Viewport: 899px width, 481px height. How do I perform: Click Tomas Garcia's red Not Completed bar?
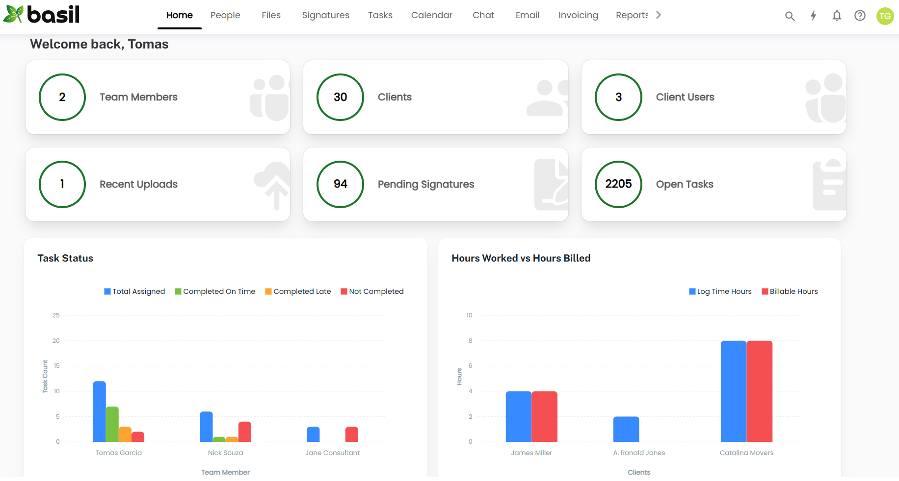click(x=138, y=437)
